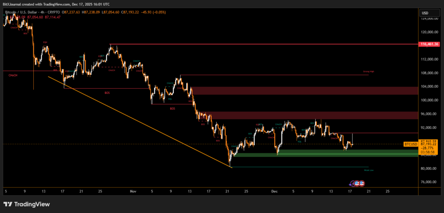The image size is (444, 213).
Task: Click the TradingView logo in bottom-left
Action: pyautogui.click(x=26, y=204)
